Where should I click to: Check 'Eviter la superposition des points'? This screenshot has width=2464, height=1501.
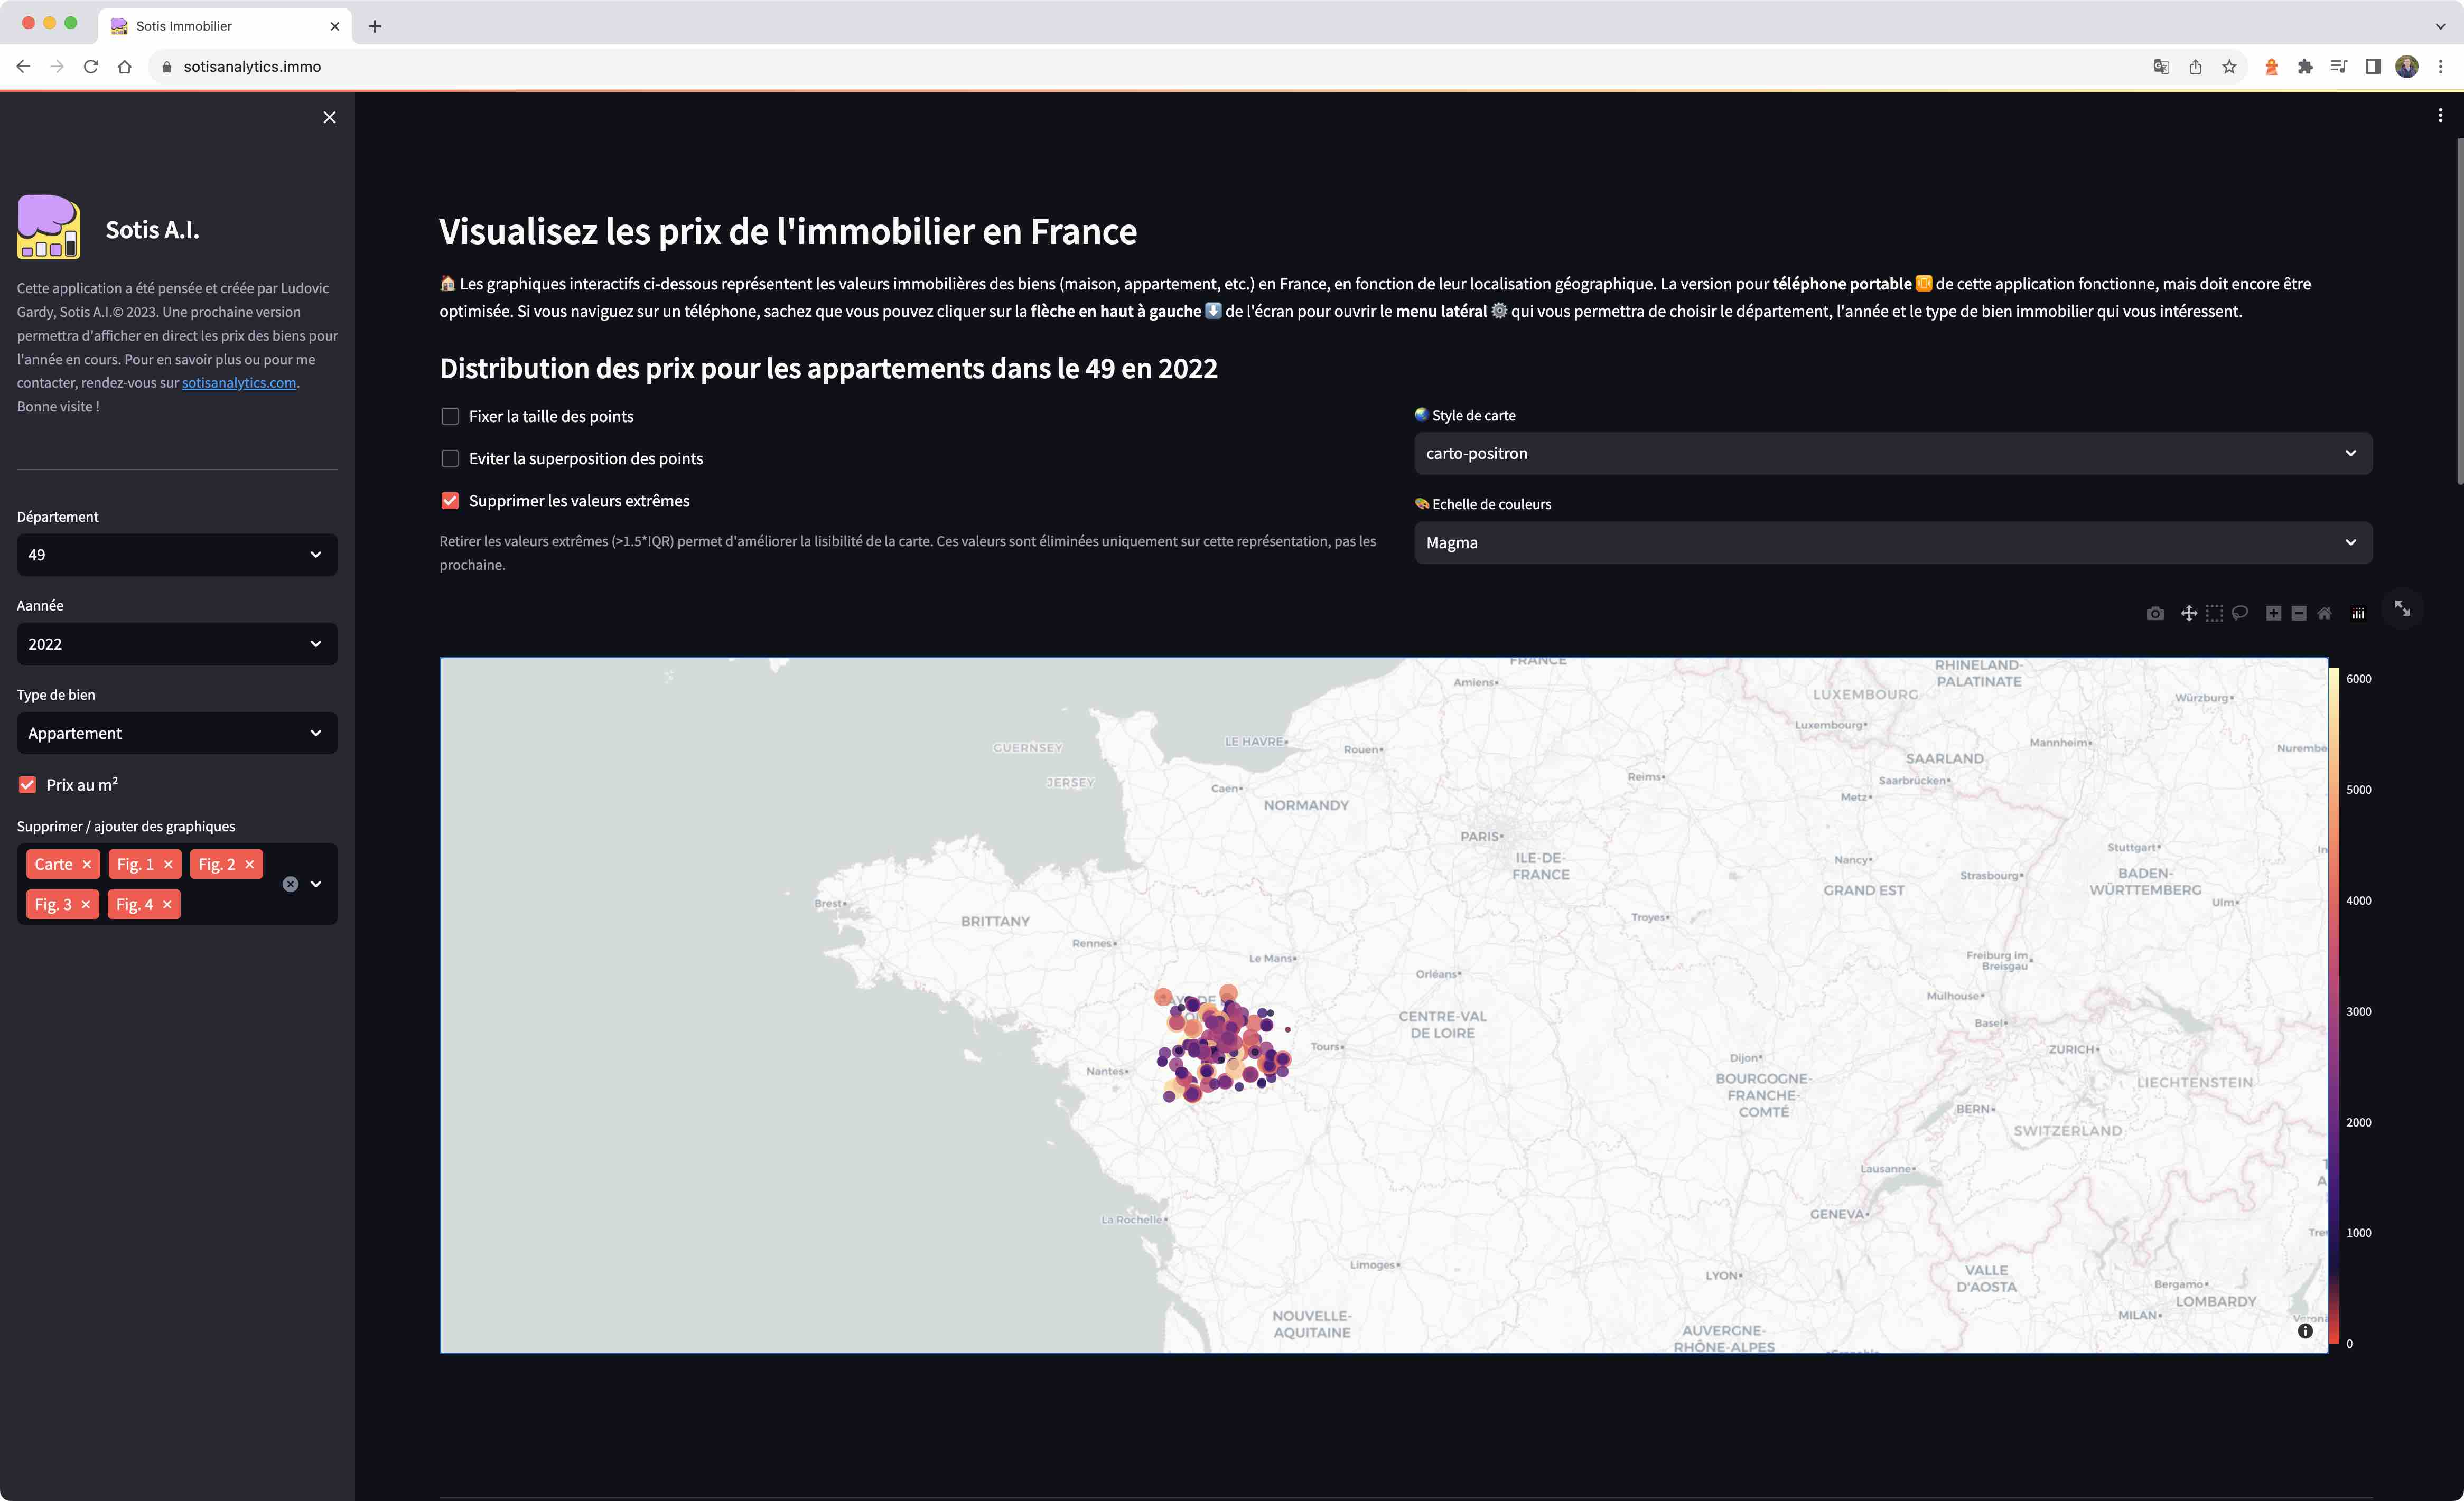point(450,458)
